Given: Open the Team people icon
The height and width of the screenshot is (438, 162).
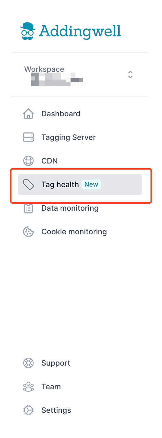Looking at the screenshot, I should tap(28, 386).
